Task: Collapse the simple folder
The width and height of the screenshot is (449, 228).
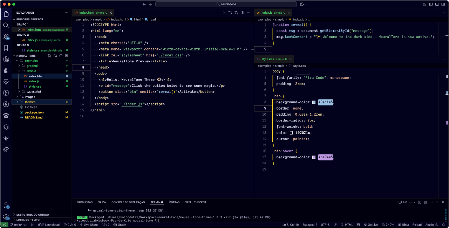Action: click(19, 71)
